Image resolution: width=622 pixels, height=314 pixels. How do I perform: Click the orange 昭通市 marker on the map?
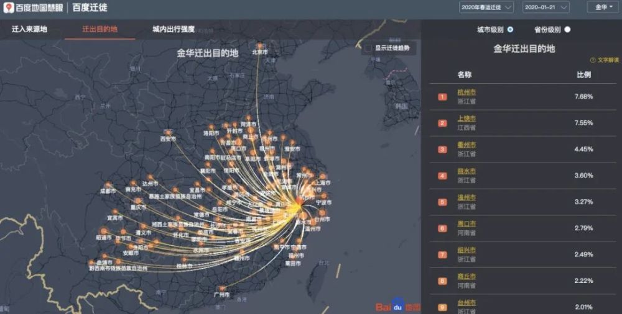[104, 231]
